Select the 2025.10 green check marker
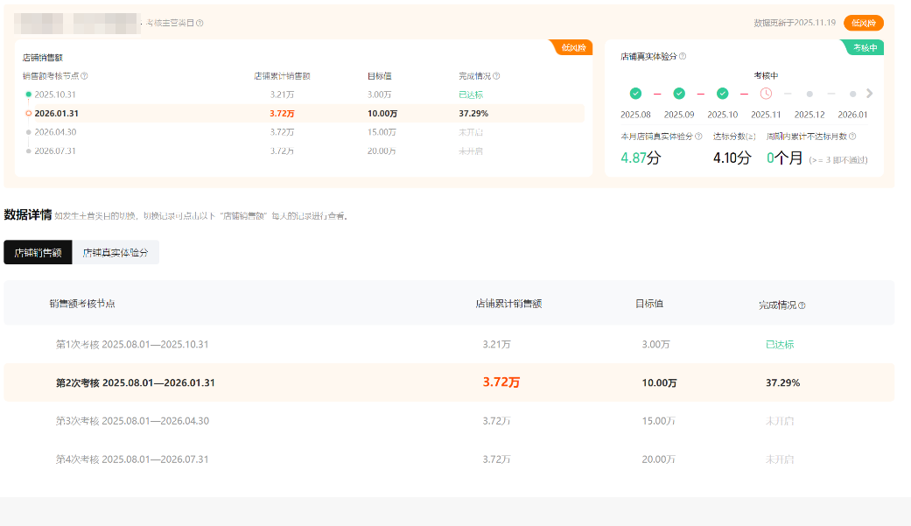This screenshot has height=526, width=911. [x=722, y=94]
